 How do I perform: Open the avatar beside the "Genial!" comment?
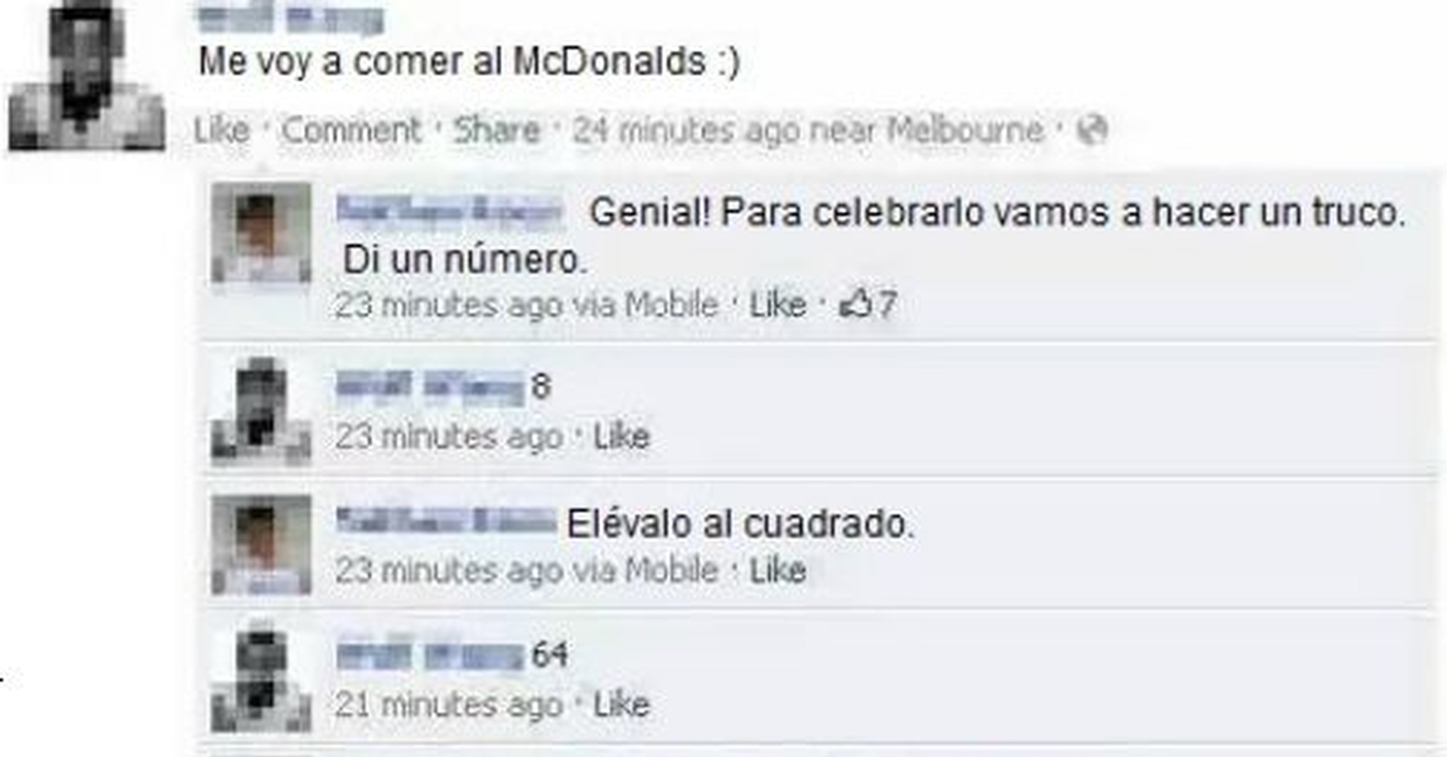[261, 233]
